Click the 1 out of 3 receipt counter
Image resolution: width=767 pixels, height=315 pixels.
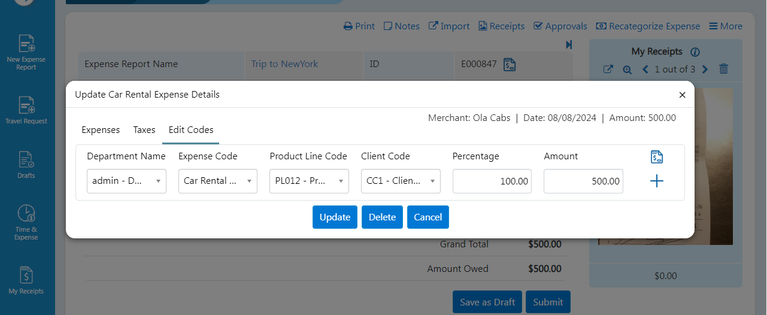[x=675, y=69]
